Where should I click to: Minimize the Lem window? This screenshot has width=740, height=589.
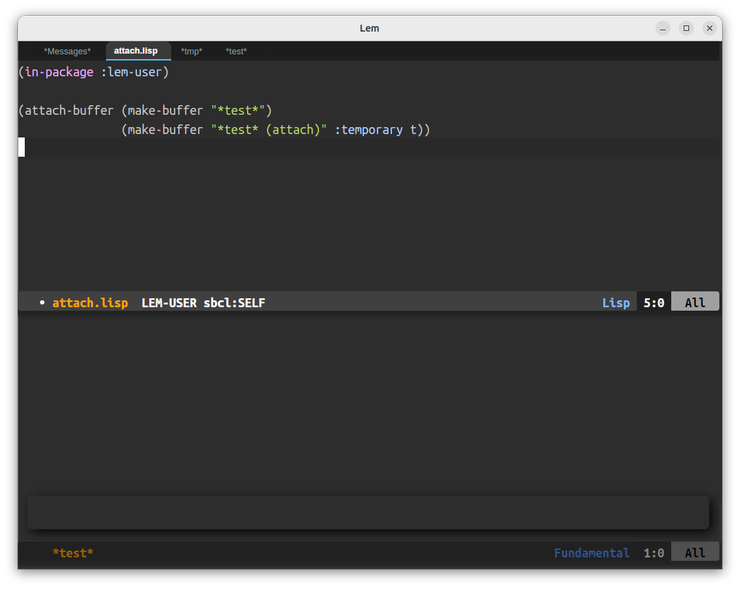(663, 28)
